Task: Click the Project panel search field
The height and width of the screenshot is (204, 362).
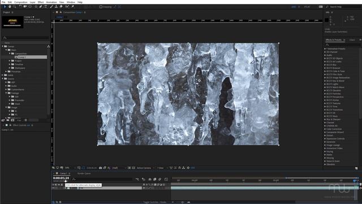Action: [x=25, y=38]
